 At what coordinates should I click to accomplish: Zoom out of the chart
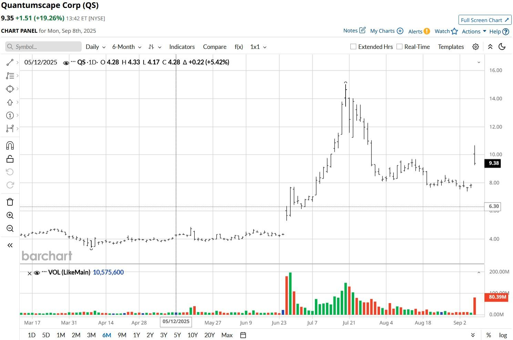pyautogui.click(x=10, y=228)
